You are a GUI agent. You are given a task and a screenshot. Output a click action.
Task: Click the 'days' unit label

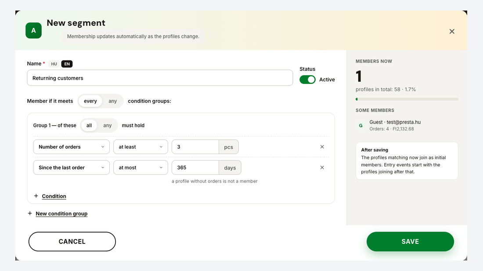coord(230,167)
